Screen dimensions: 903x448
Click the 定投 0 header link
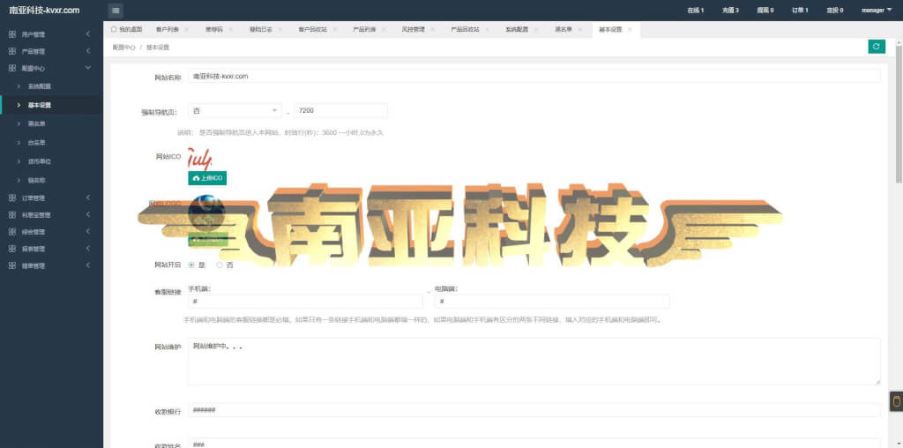(x=835, y=11)
